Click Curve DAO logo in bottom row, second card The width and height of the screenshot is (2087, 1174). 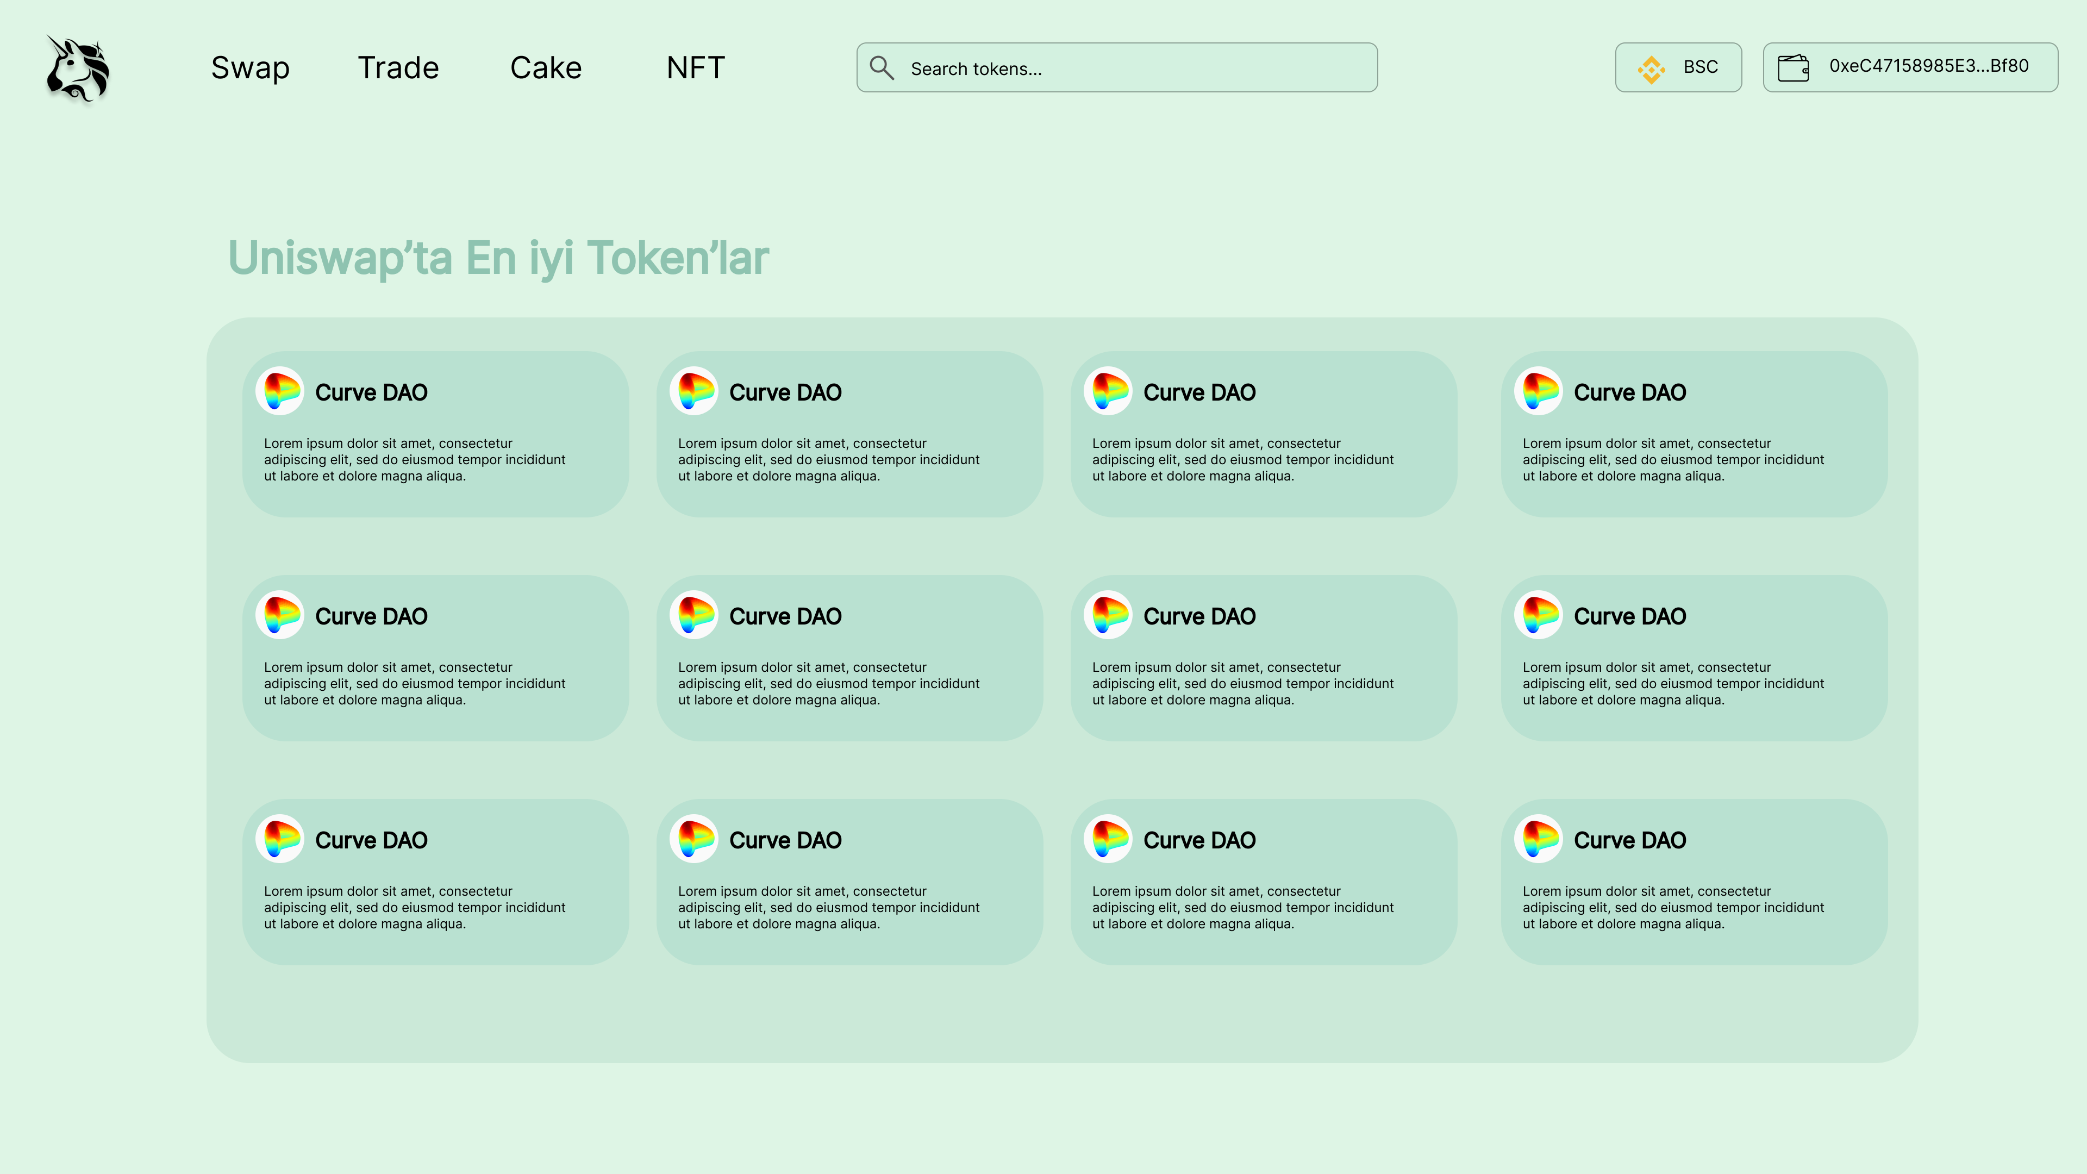coord(693,839)
